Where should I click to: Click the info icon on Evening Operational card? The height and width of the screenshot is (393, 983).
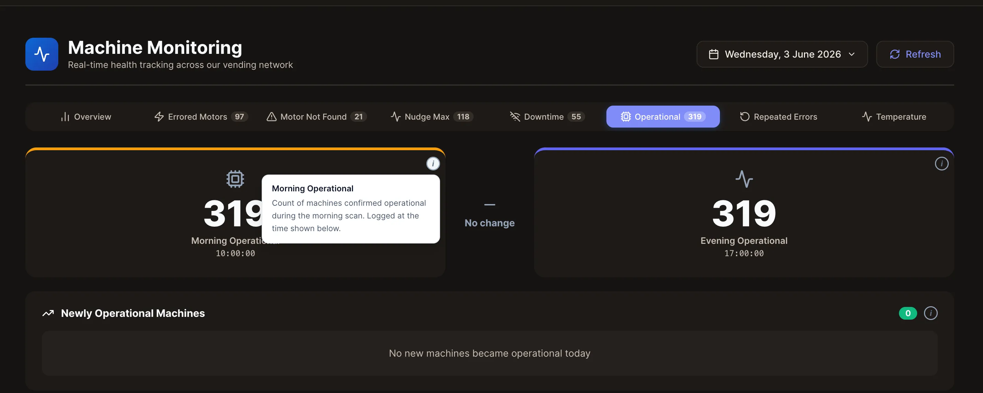point(941,164)
